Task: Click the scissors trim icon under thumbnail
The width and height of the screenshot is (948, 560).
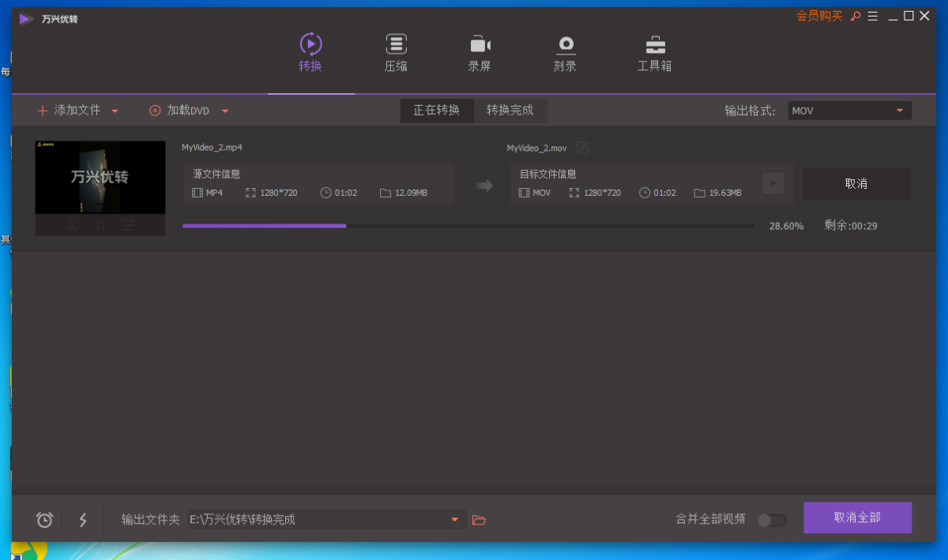Action: (72, 226)
